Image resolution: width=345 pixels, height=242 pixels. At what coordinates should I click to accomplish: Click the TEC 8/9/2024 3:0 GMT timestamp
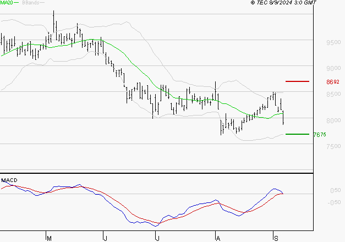click(x=283, y=3)
